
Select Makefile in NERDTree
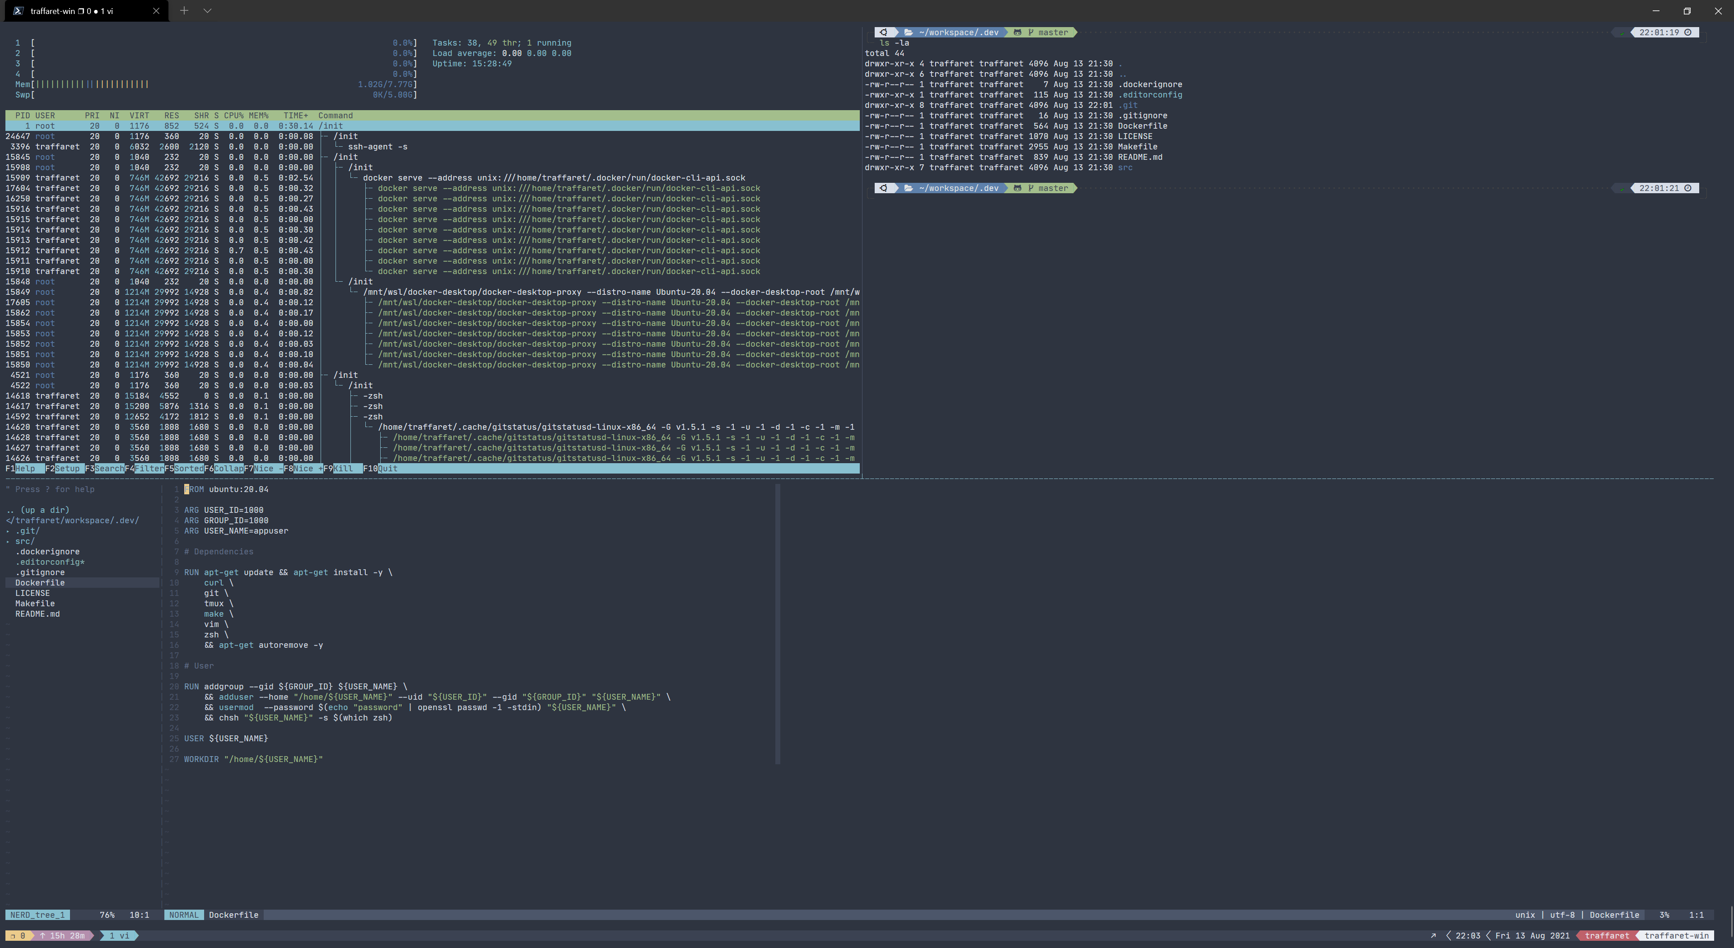pos(35,604)
